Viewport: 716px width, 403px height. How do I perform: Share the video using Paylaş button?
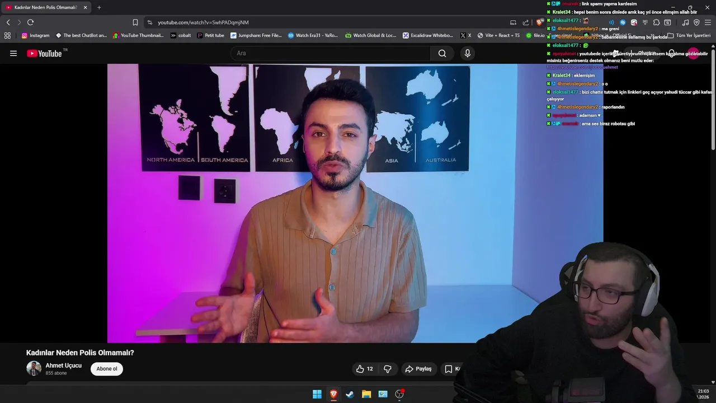[x=418, y=369]
